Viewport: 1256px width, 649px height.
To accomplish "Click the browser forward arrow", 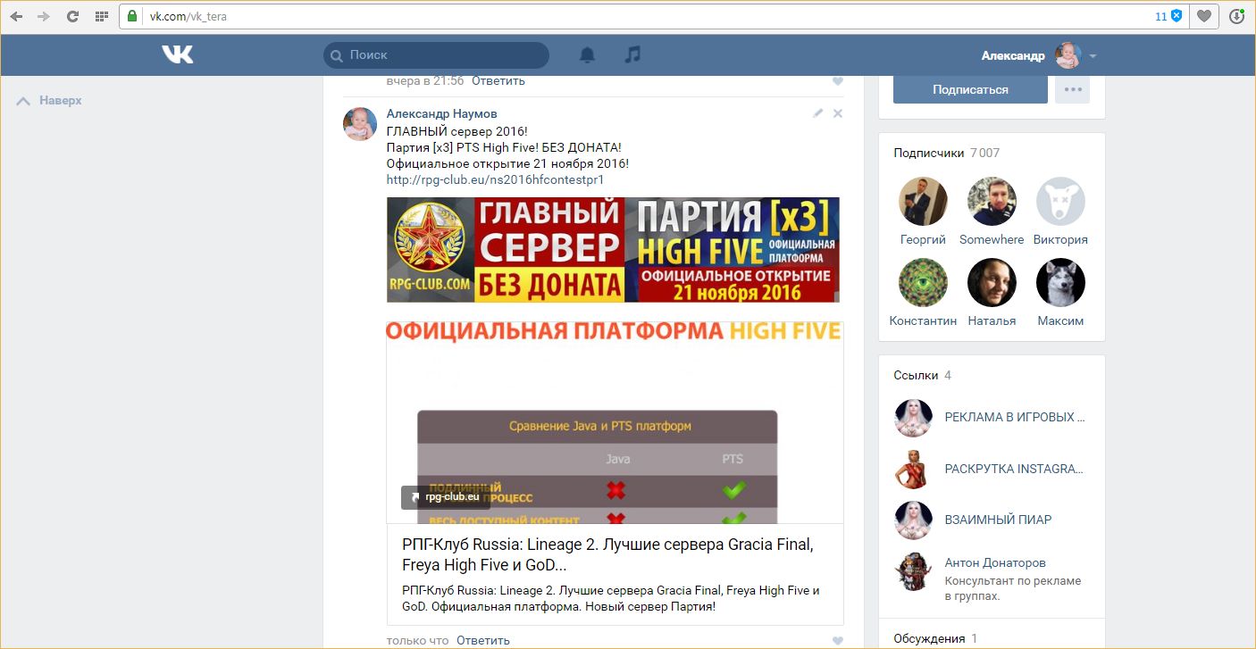I will point(44,16).
